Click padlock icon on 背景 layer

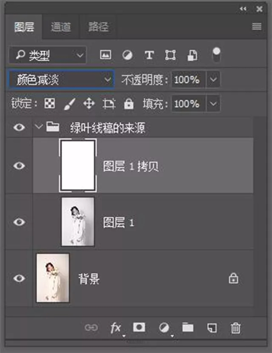pyautogui.click(x=233, y=278)
